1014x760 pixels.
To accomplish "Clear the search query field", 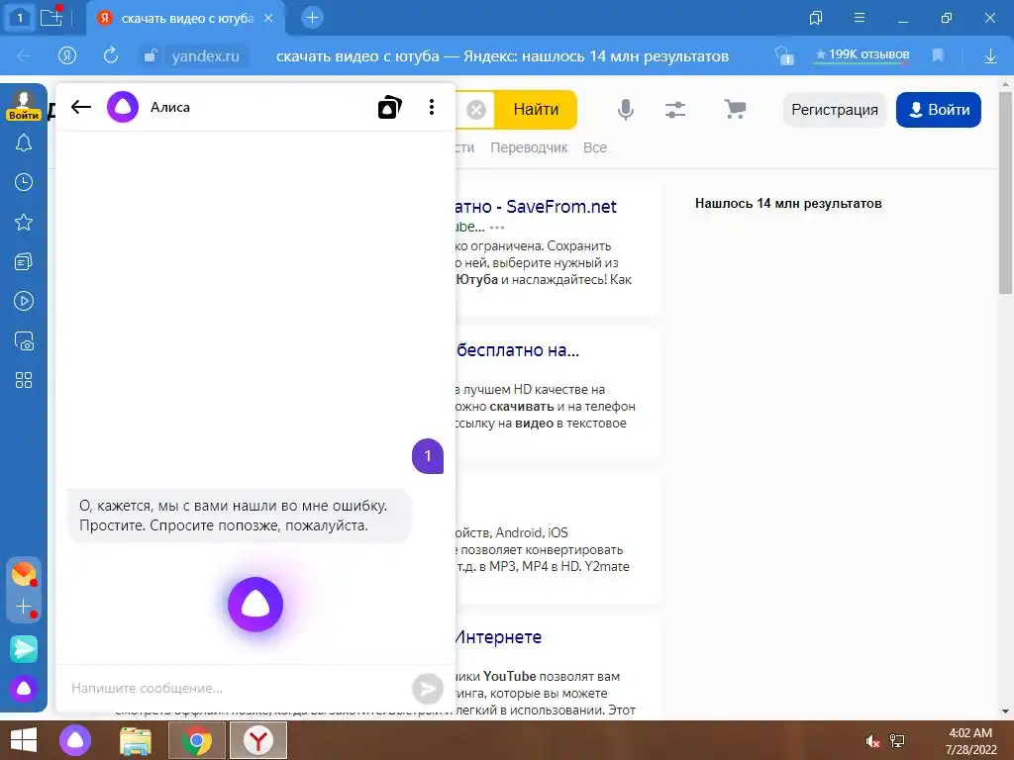I will (x=476, y=110).
